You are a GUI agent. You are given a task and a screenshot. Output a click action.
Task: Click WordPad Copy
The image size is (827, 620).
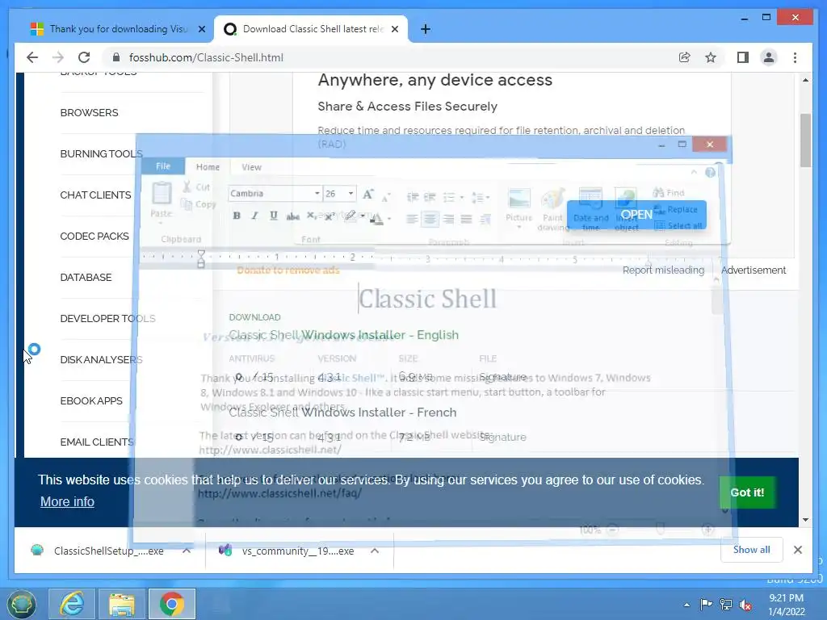[199, 204]
